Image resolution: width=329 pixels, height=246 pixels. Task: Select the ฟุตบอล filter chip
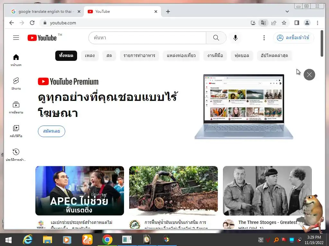(242, 56)
